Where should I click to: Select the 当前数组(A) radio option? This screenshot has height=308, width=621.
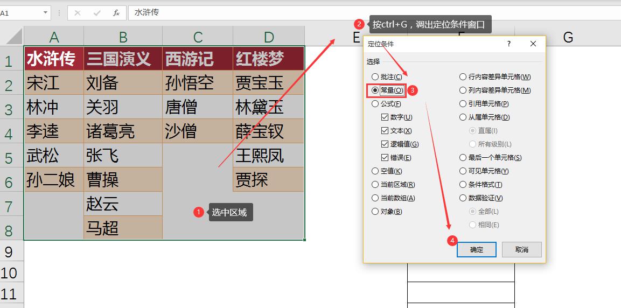pos(393,198)
